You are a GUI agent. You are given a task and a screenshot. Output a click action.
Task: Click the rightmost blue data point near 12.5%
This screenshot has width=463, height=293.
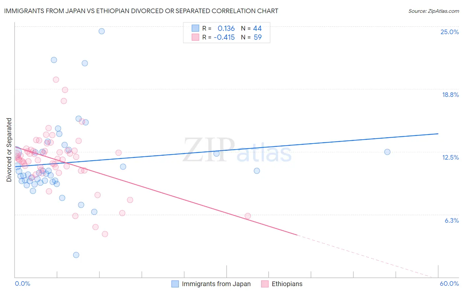[x=387, y=152]
